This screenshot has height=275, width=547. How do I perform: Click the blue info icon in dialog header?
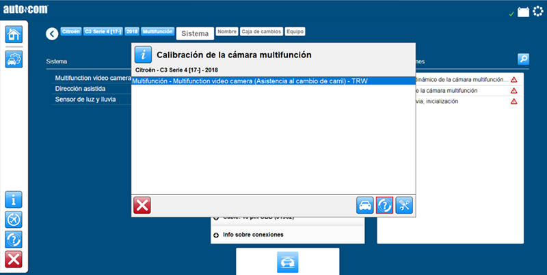[143, 55]
